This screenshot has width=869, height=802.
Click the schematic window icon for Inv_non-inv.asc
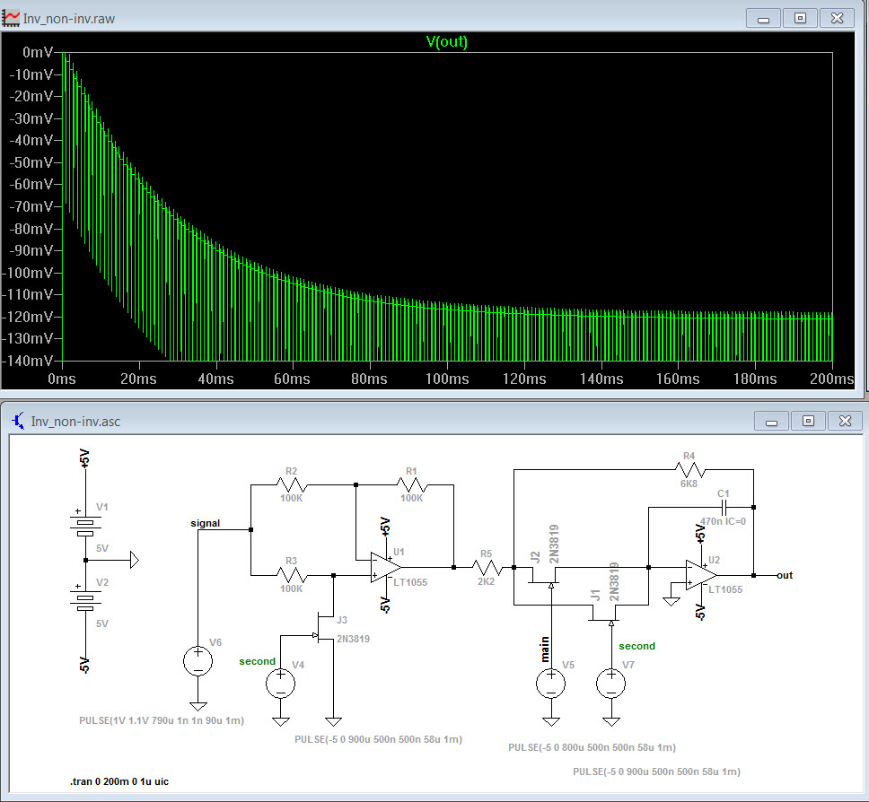tap(18, 420)
